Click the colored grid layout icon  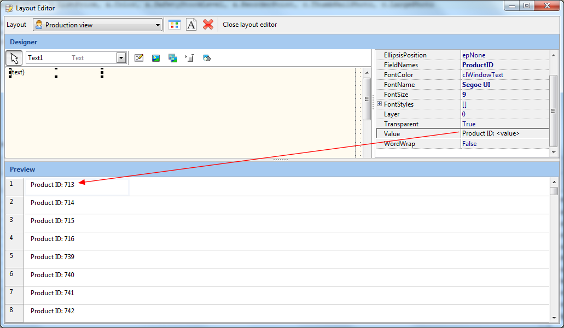click(174, 25)
